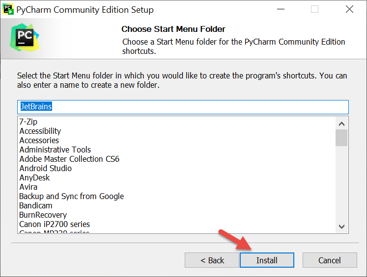Click the PyCharm title bar icon
Image resolution: width=367 pixels, height=277 pixels.
tap(8, 10)
